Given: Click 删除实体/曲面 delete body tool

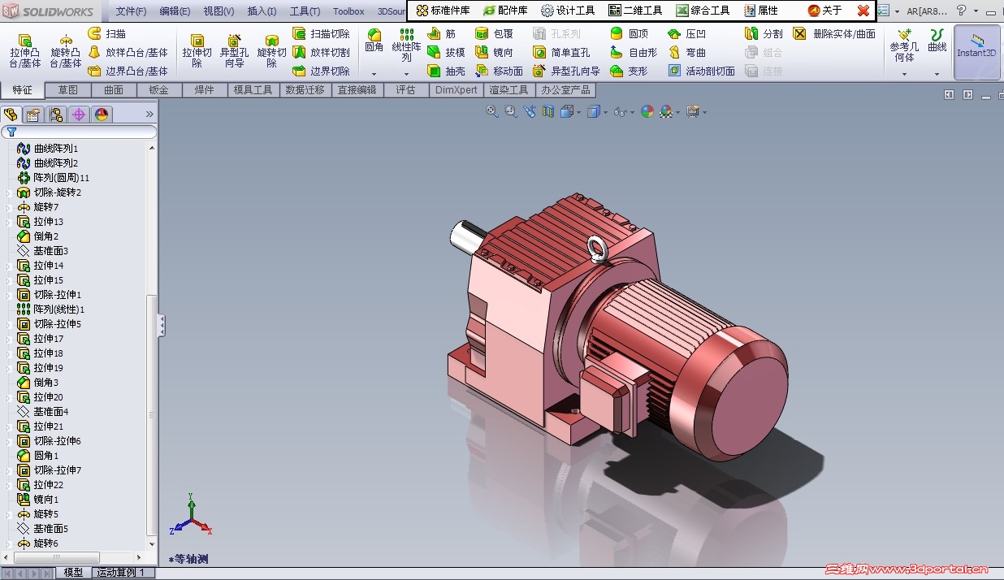Looking at the screenshot, I should (x=834, y=34).
